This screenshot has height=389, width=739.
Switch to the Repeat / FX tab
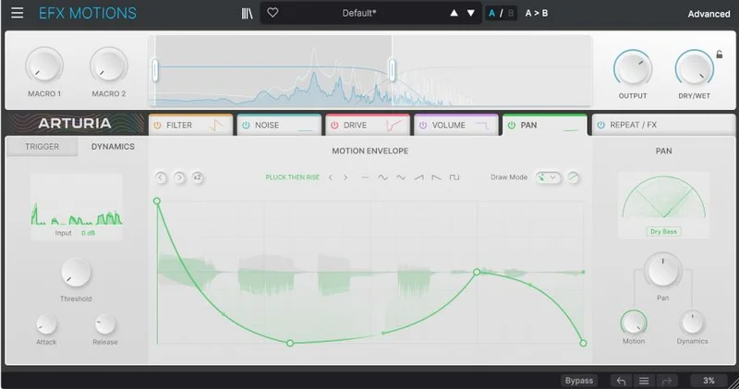[x=663, y=125]
